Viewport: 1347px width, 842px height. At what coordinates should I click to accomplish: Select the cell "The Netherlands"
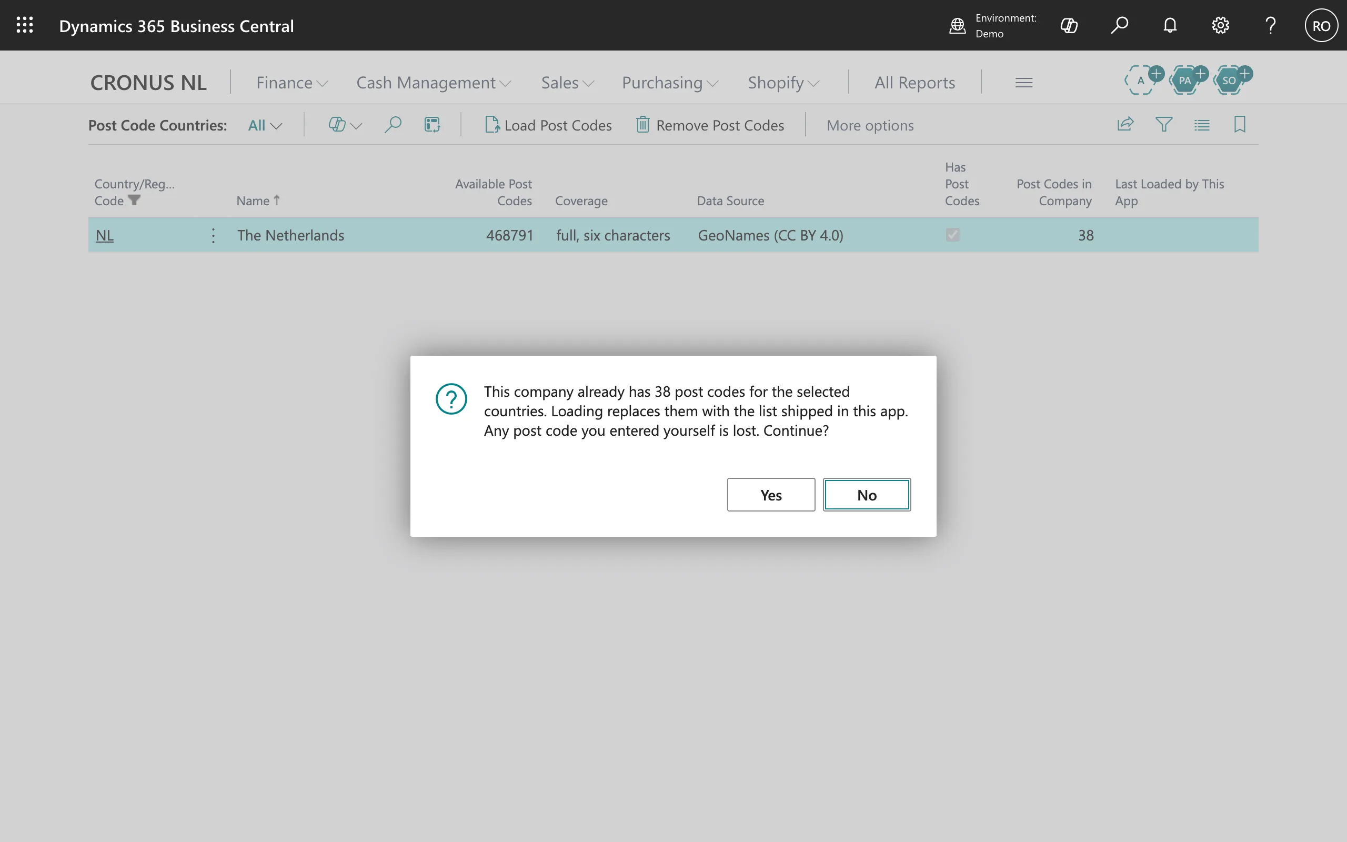click(x=290, y=236)
